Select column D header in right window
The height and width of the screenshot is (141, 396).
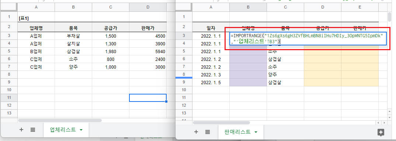(x=323, y=7)
